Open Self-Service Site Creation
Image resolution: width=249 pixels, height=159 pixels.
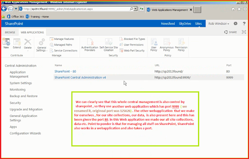pyautogui.click(x=109, y=45)
